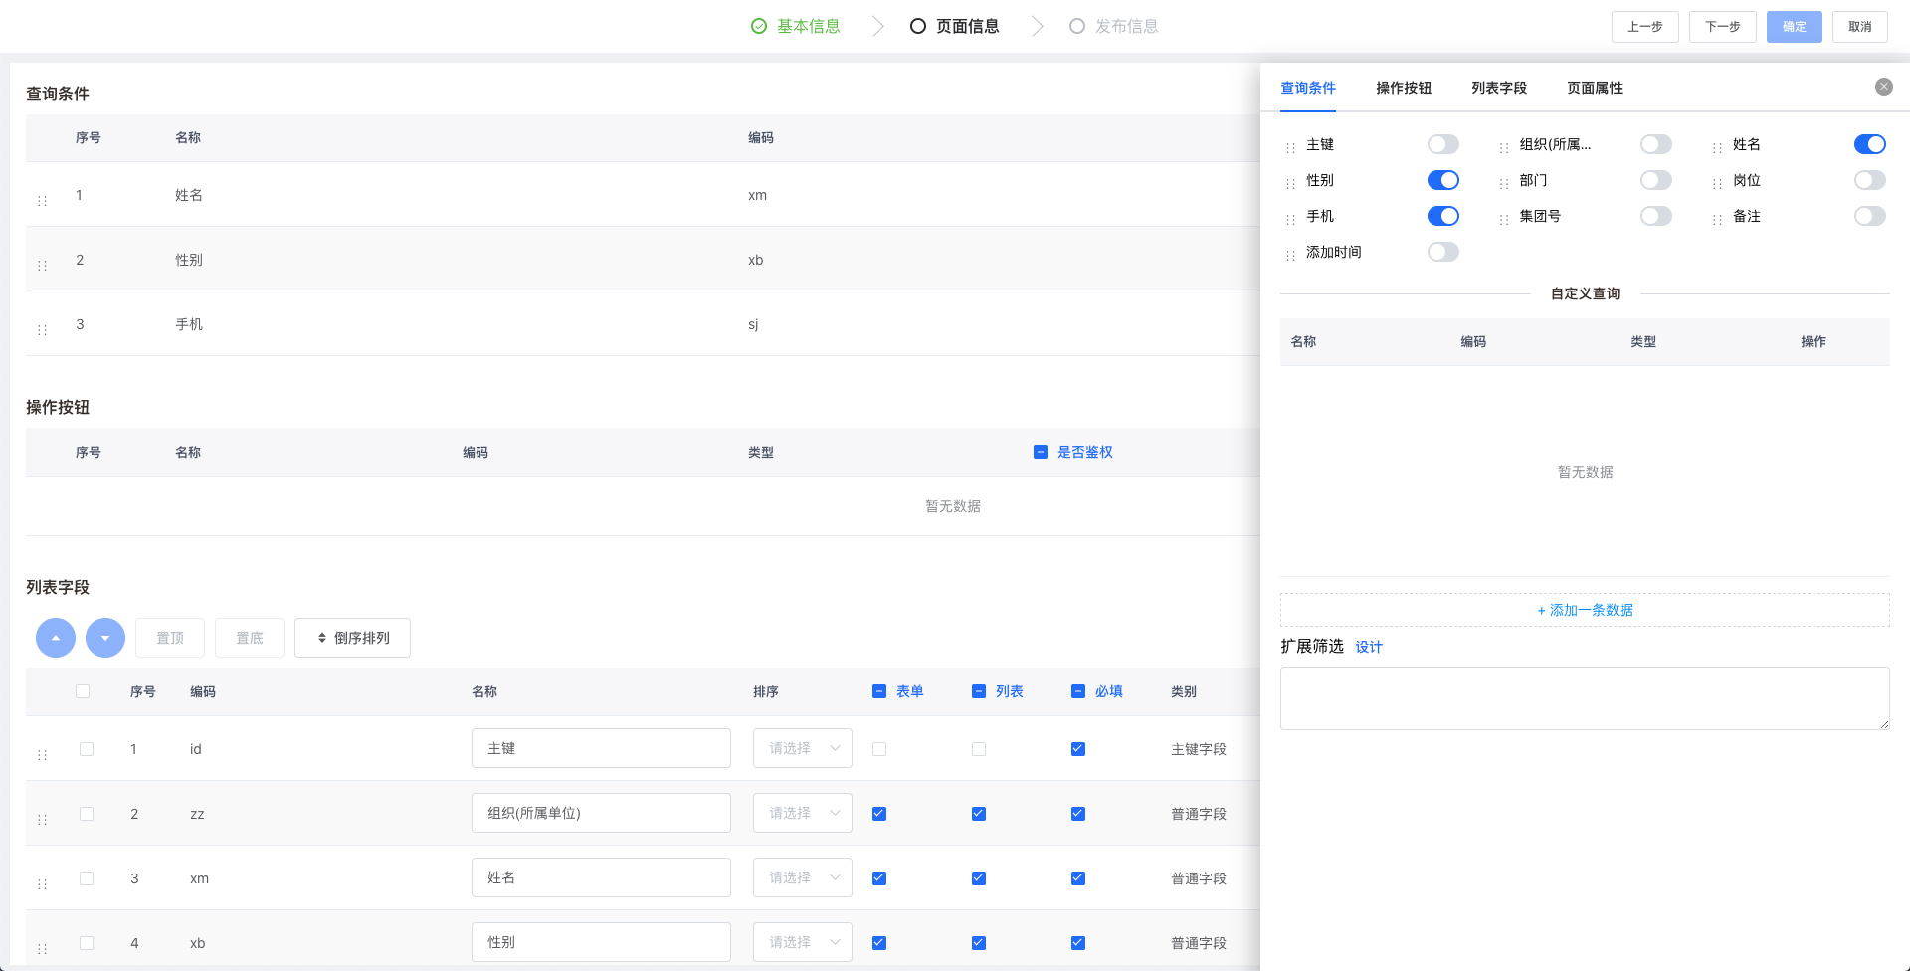Click drag handle of xm field row

[x=42, y=884]
